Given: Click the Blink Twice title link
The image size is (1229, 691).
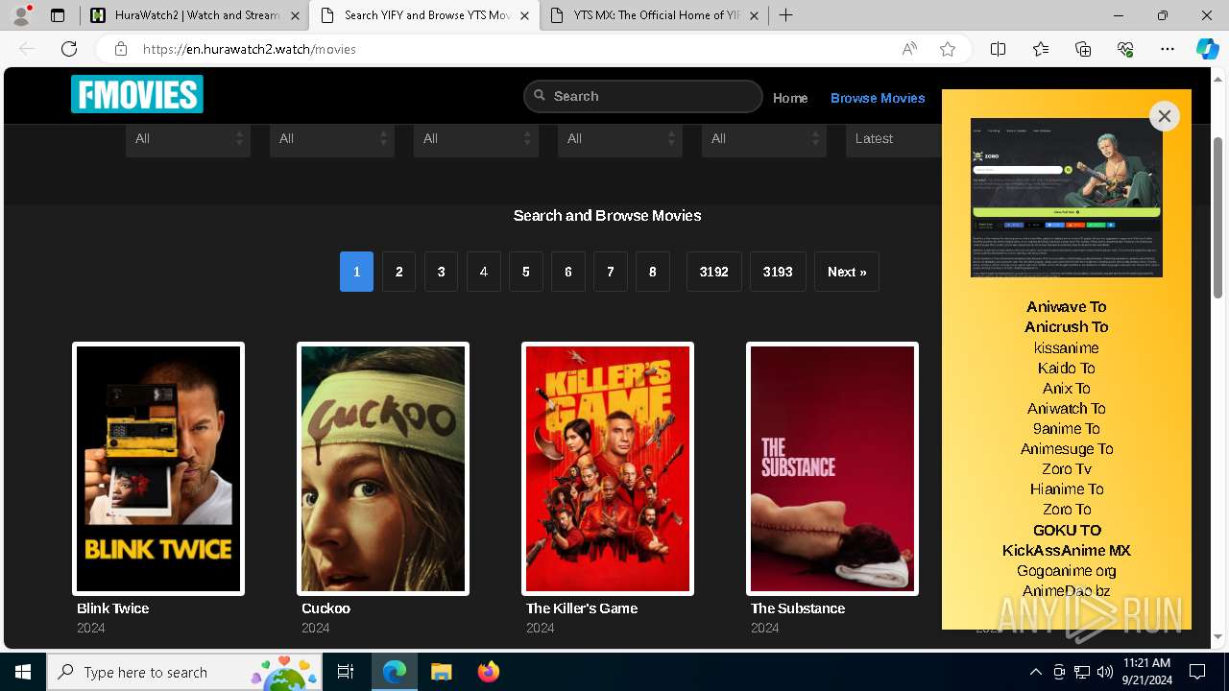Looking at the screenshot, I should (x=113, y=608).
